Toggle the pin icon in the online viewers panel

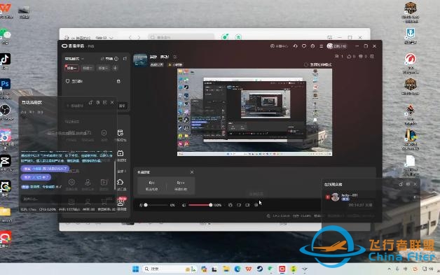(x=401, y=184)
